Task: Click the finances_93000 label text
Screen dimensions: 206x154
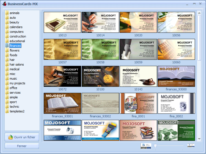Action: point(176,89)
